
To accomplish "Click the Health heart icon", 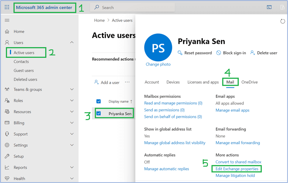I will [7, 178].
